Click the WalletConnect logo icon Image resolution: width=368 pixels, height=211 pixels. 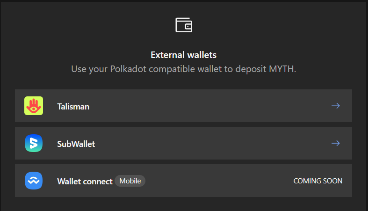coord(34,181)
